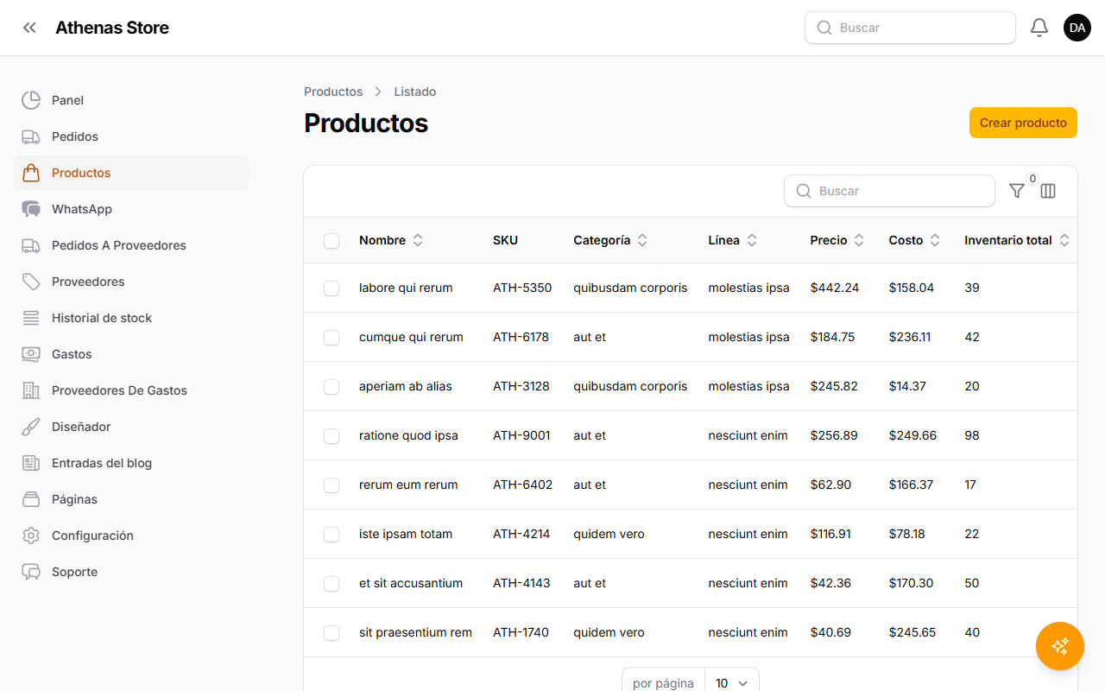Toggle table columns icon
The image size is (1105, 691).
pos(1048,191)
